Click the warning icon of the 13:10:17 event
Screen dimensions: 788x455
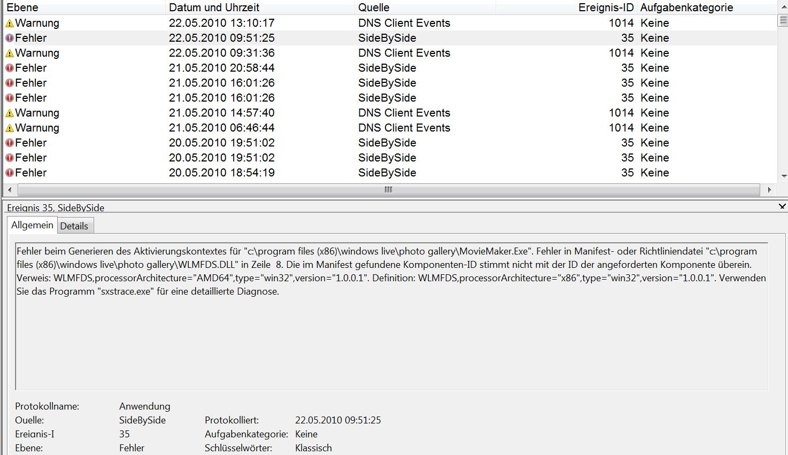pyautogui.click(x=10, y=24)
